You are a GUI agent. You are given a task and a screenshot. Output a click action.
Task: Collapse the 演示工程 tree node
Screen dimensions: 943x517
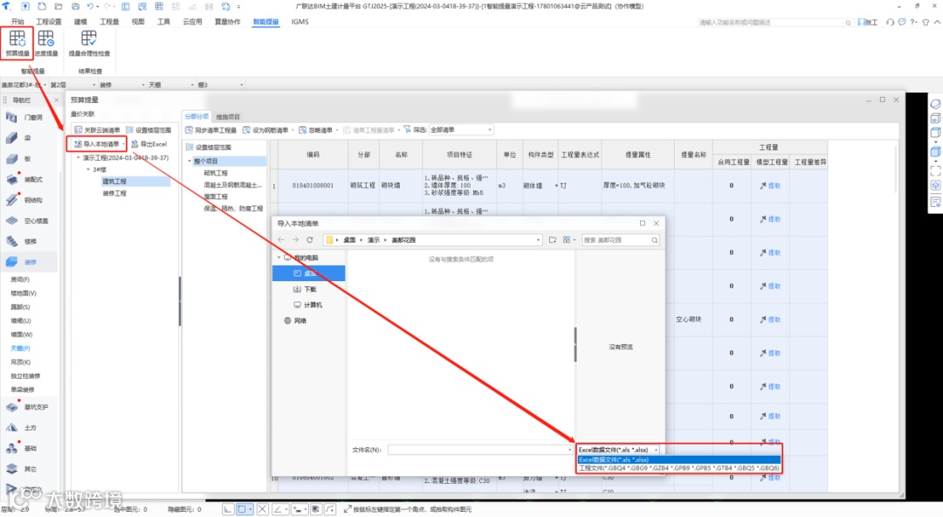point(79,158)
